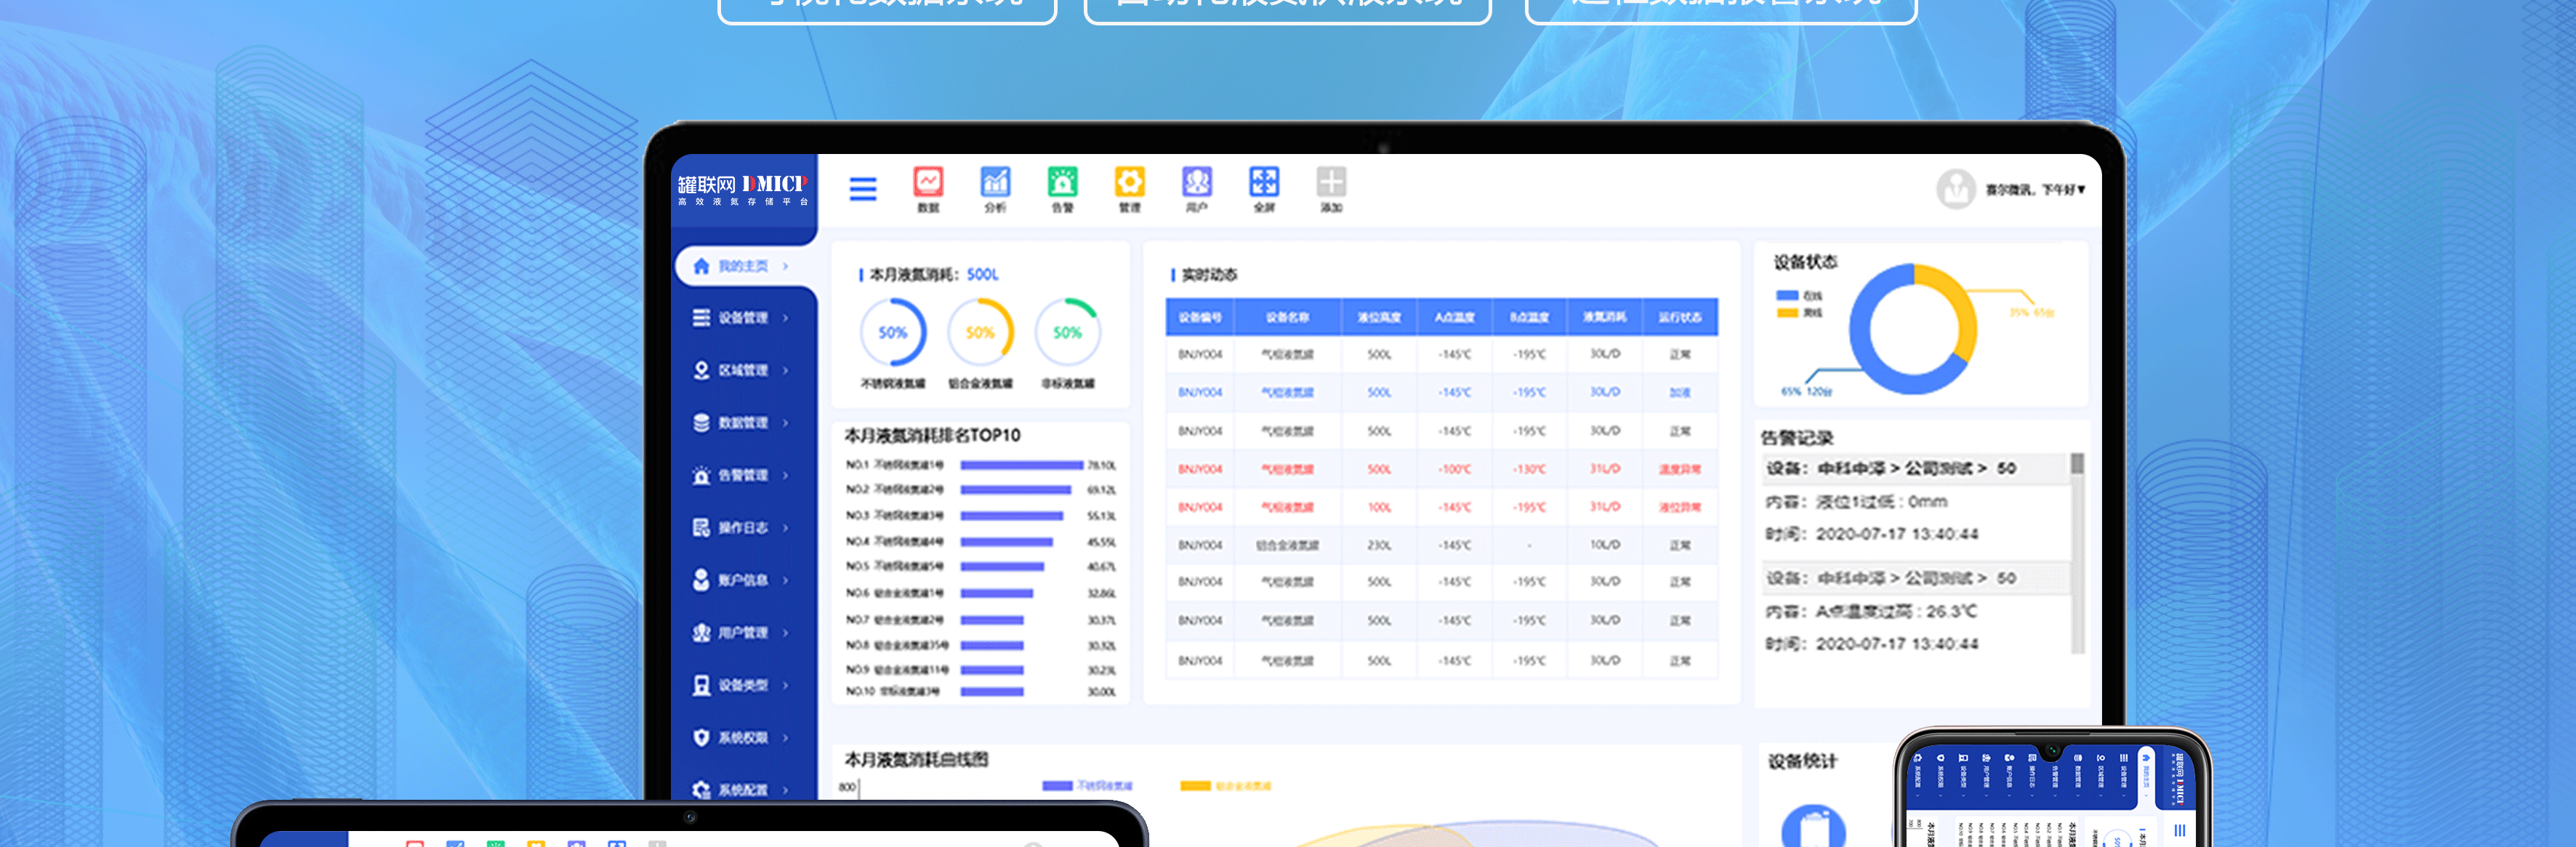This screenshot has height=847, width=2576.
Task: Toggle the 铝合金液氮罐 curve chart legend
Action: click(x=1225, y=786)
